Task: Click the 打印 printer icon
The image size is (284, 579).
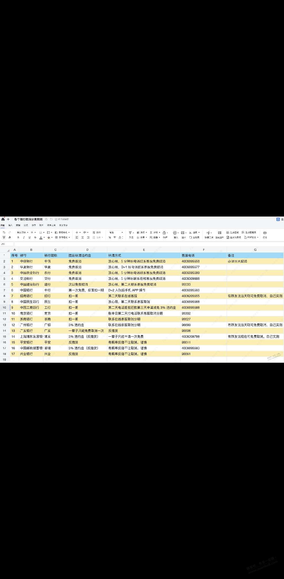Action: pos(265,233)
